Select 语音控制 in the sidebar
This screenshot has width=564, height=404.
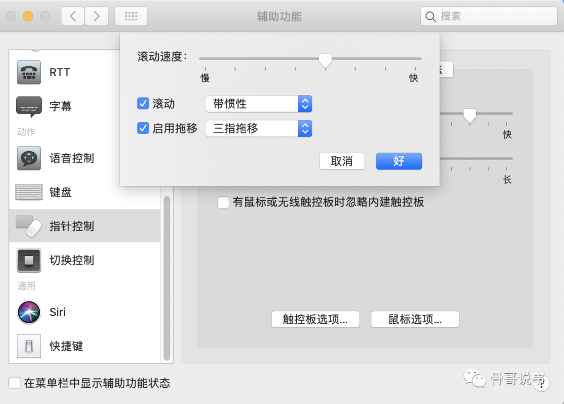point(85,158)
